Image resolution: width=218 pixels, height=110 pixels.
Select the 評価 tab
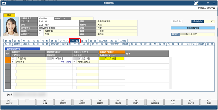(210, 44)
